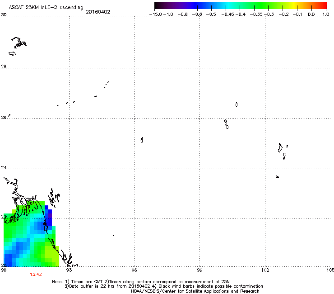334x294 pixels.
Task: Click the color scale bar at top
Action: 241,6
